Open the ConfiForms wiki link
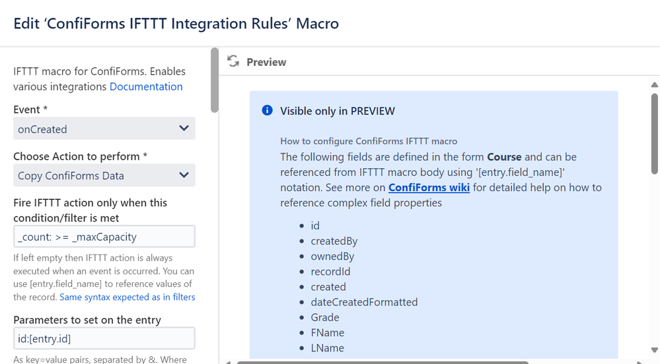The height and width of the screenshot is (364, 660). tap(429, 187)
